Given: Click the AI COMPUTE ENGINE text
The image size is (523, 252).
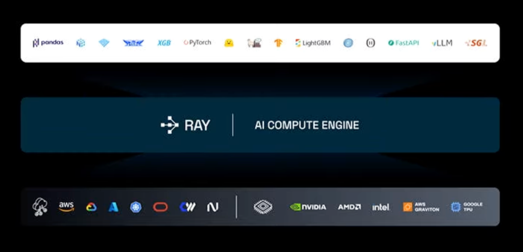Looking at the screenshot, I should [x=307, y=125].
